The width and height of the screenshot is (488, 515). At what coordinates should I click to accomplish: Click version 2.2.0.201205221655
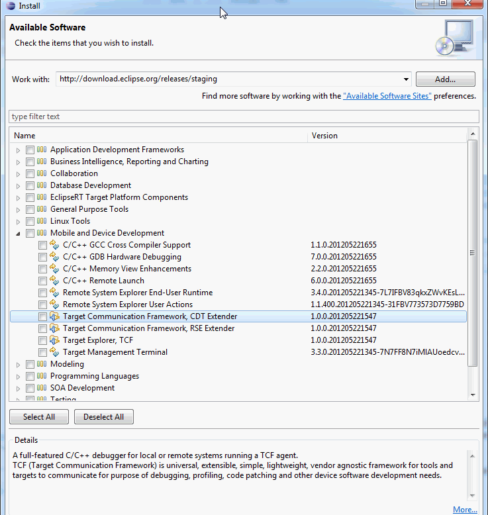click(344, 269)
